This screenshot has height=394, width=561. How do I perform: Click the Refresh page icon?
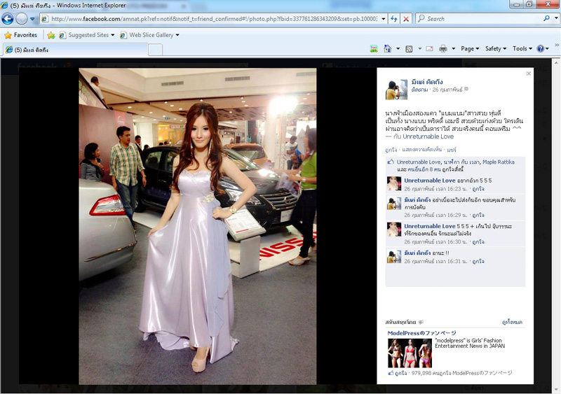pos(394,19)
